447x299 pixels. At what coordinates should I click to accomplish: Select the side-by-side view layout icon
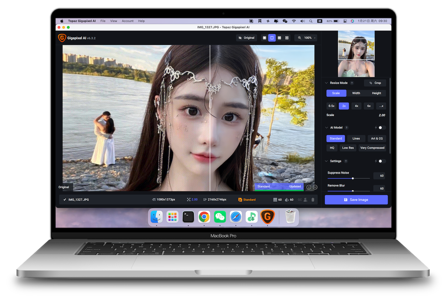pyautogui.click(x=279, y=38)
